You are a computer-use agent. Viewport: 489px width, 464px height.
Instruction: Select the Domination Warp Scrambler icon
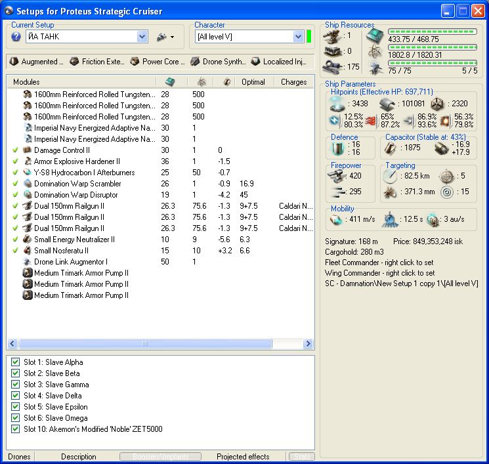(28, 184)
